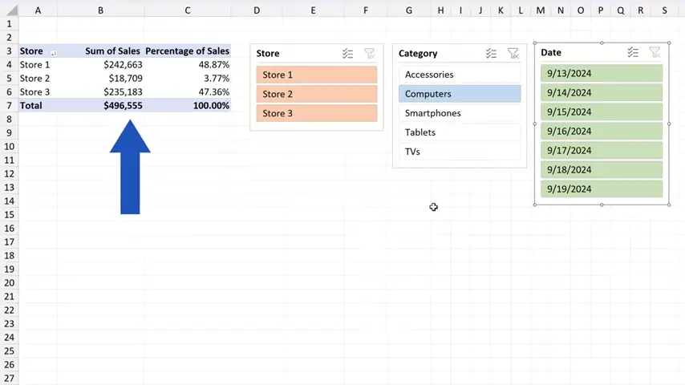Select row 7 header
The width and height of the screenshot is (685, 385).
click(x=8, y=106)
